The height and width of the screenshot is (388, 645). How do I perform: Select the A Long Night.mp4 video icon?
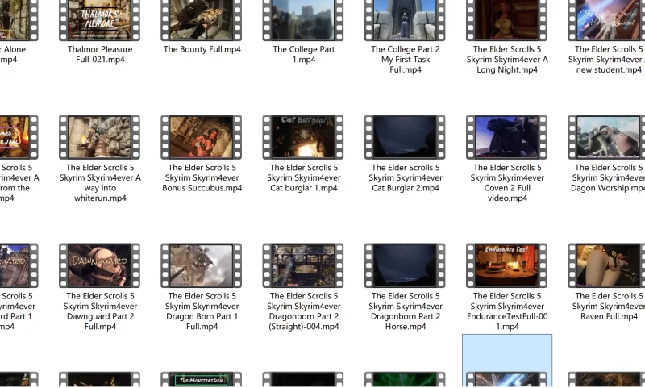click(506, 20)
